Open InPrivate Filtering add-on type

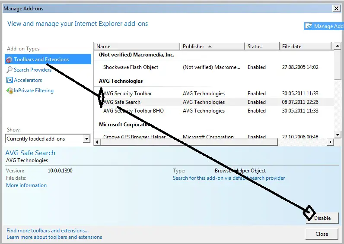pos(34,91)
